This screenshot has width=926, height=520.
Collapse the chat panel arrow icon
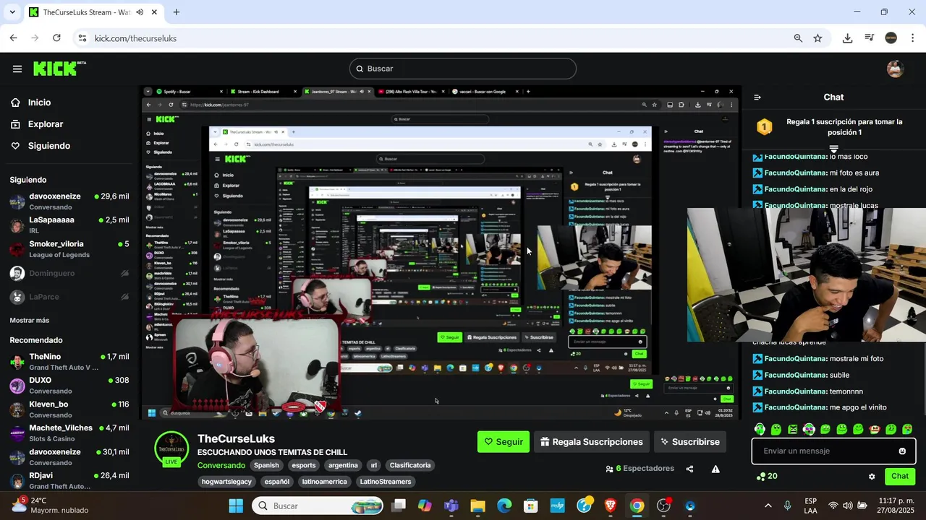point(757,97)
